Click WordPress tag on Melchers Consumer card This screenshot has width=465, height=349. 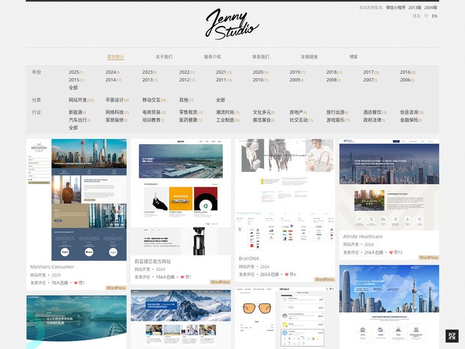click(116, 288)
